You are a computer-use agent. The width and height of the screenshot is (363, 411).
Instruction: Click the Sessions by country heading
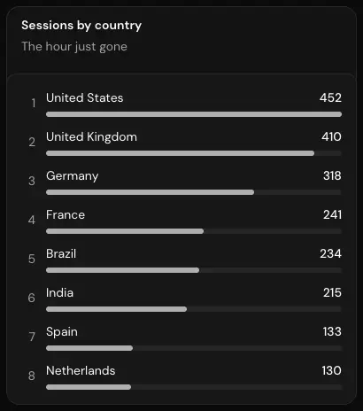[x=81, y=26]
